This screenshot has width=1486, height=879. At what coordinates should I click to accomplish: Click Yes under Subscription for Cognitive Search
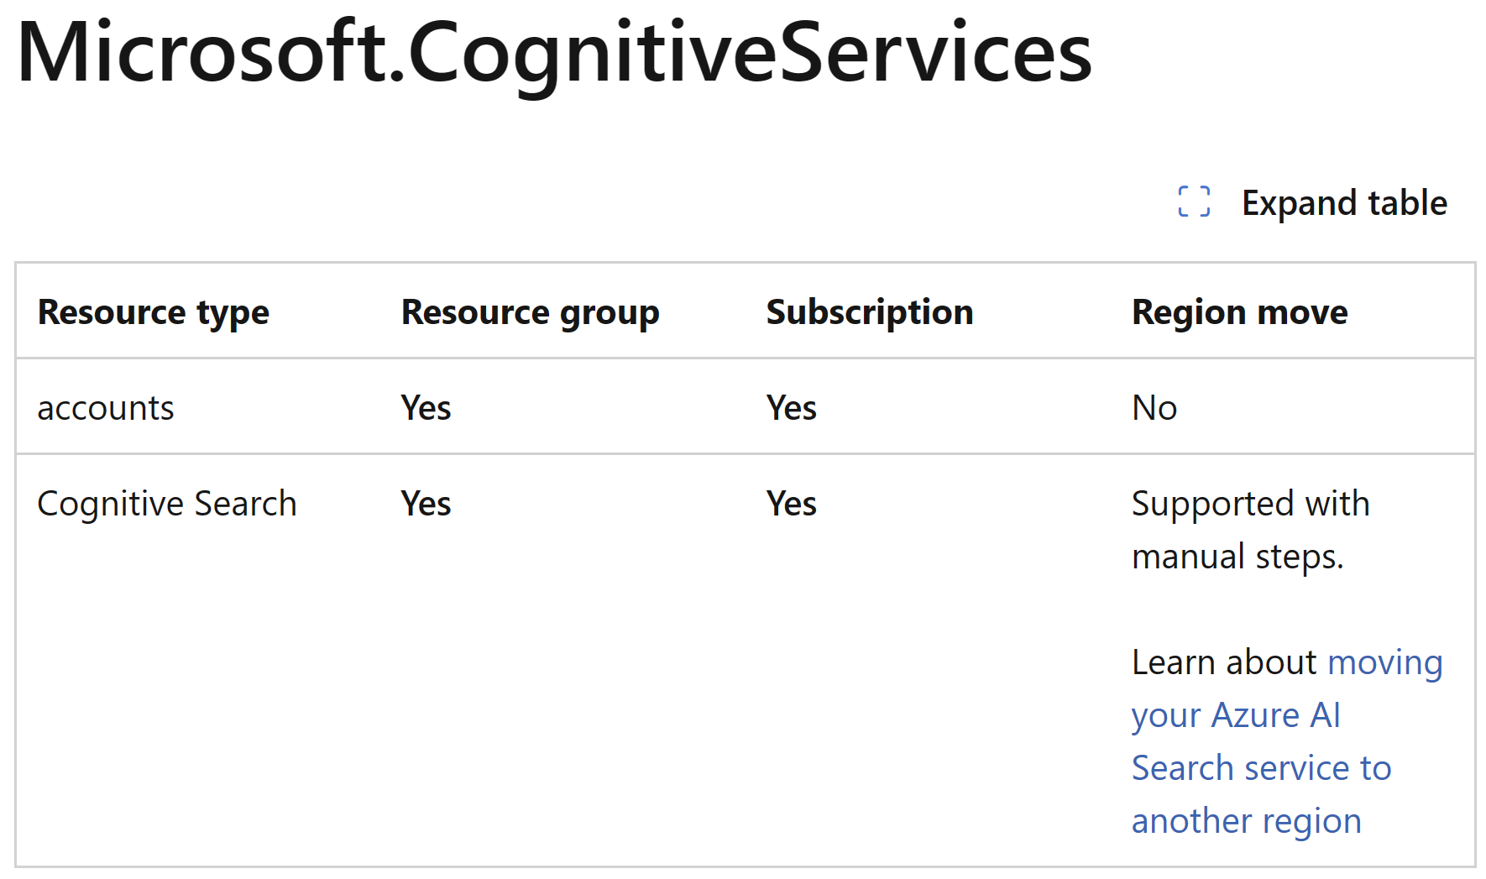coord(792,504)
